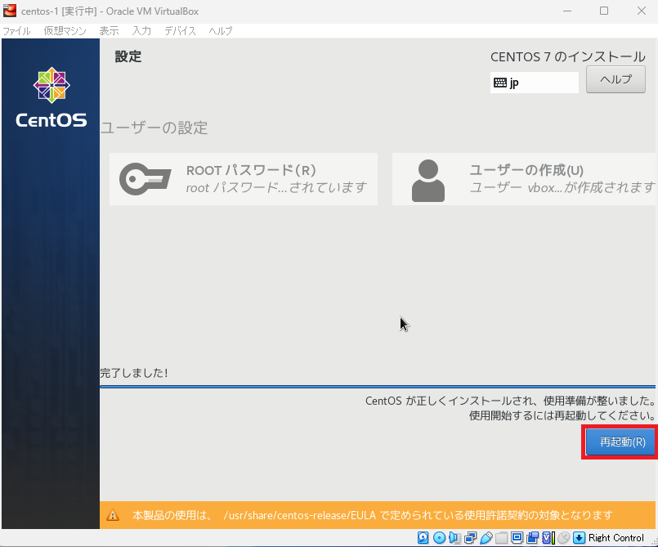Maximize the VirtualBox window
658x547 pixels.
[604, 11]
